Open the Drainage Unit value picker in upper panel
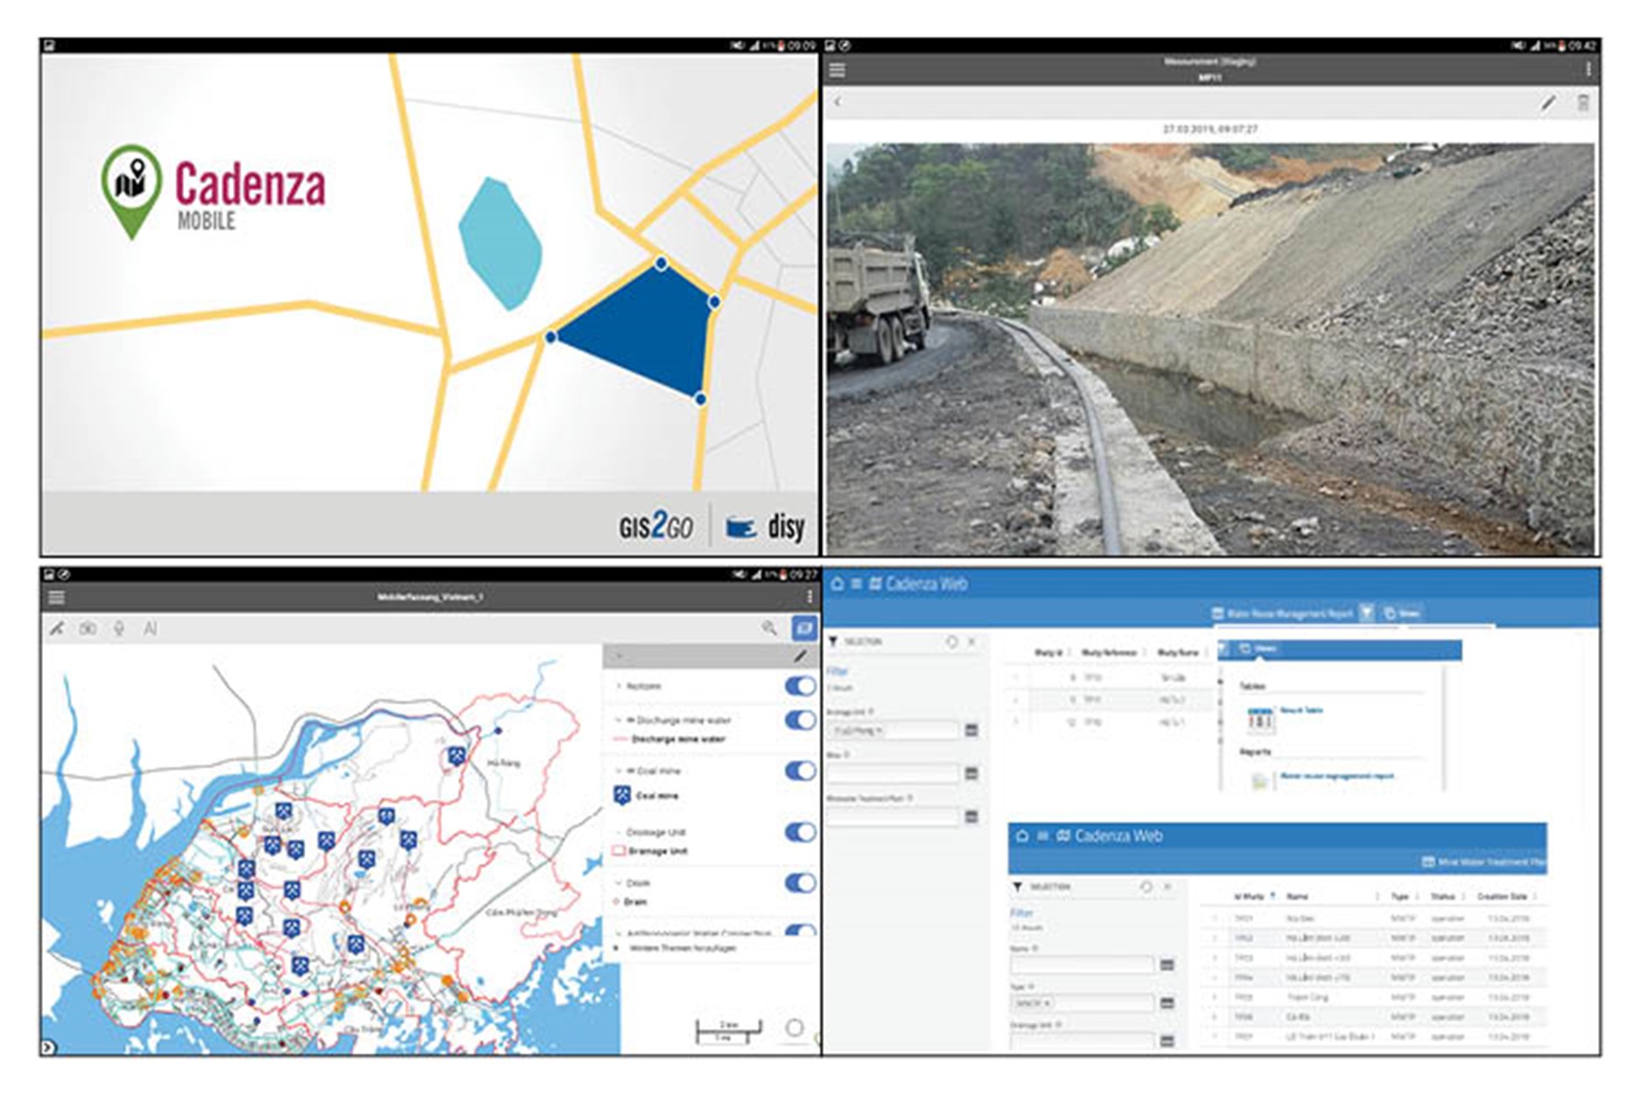Screen dimensions: 1641x1094 pyautogui.click(x=971, y=730)
